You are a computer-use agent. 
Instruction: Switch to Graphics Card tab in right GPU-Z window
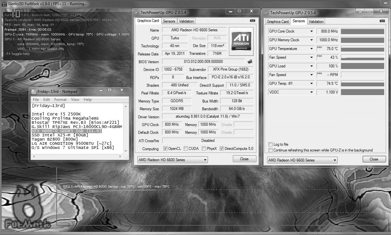pyautogui.click(x=278, y=22)
